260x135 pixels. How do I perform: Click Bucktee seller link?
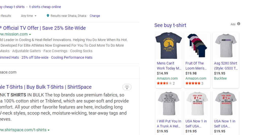220,78
